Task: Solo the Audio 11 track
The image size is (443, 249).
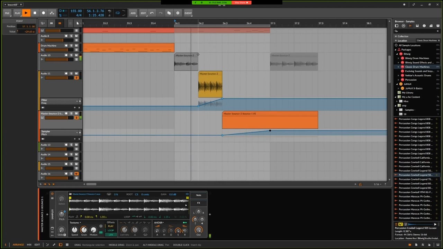Action: [71, 73]
